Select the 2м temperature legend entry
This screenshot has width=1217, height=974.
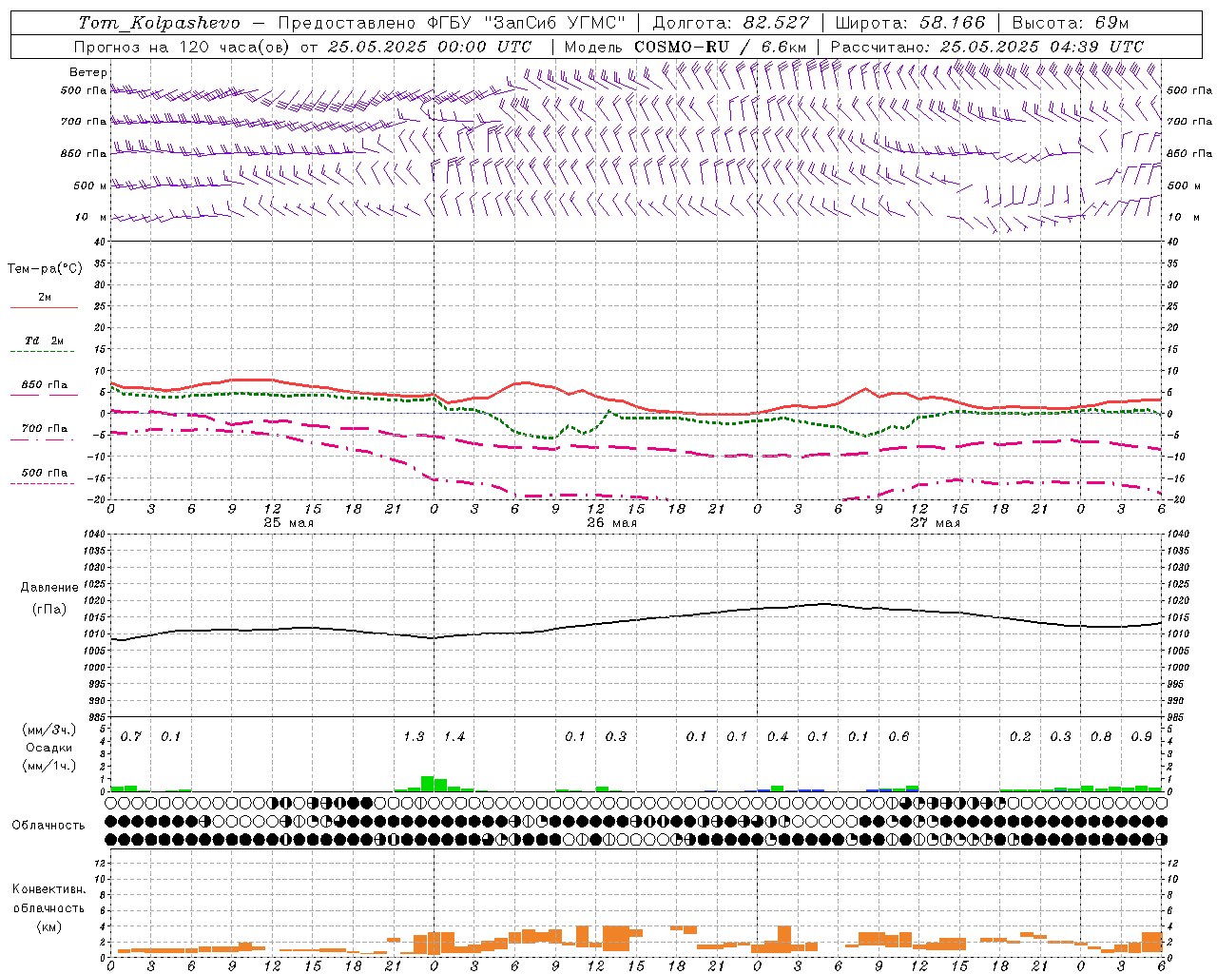(45, 298)
